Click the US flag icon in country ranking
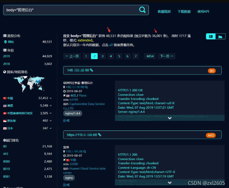The width and height of the screenshot is (229, 188). (x=5, y=106)
